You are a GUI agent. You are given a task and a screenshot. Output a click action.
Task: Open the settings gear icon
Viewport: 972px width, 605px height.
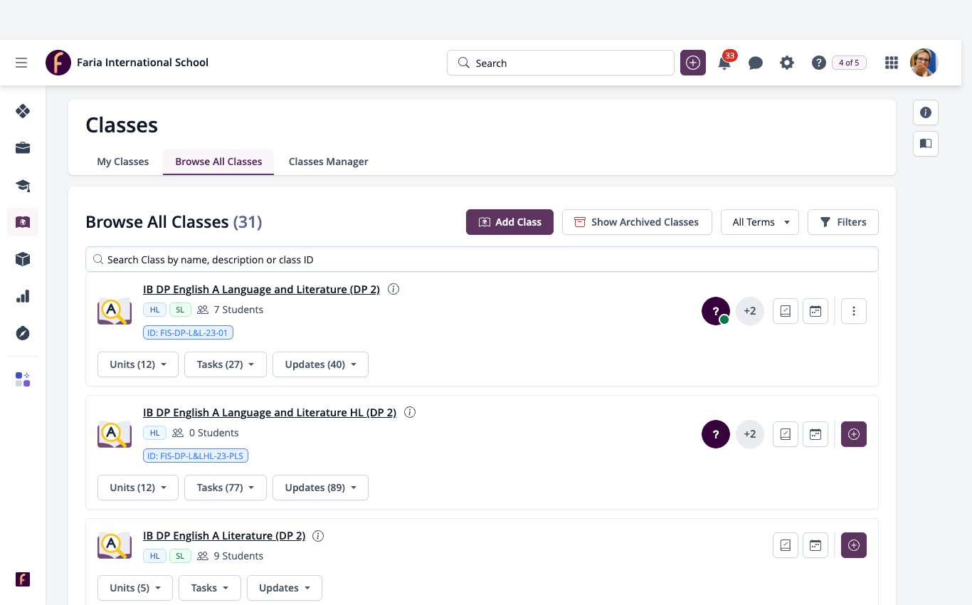787,63
